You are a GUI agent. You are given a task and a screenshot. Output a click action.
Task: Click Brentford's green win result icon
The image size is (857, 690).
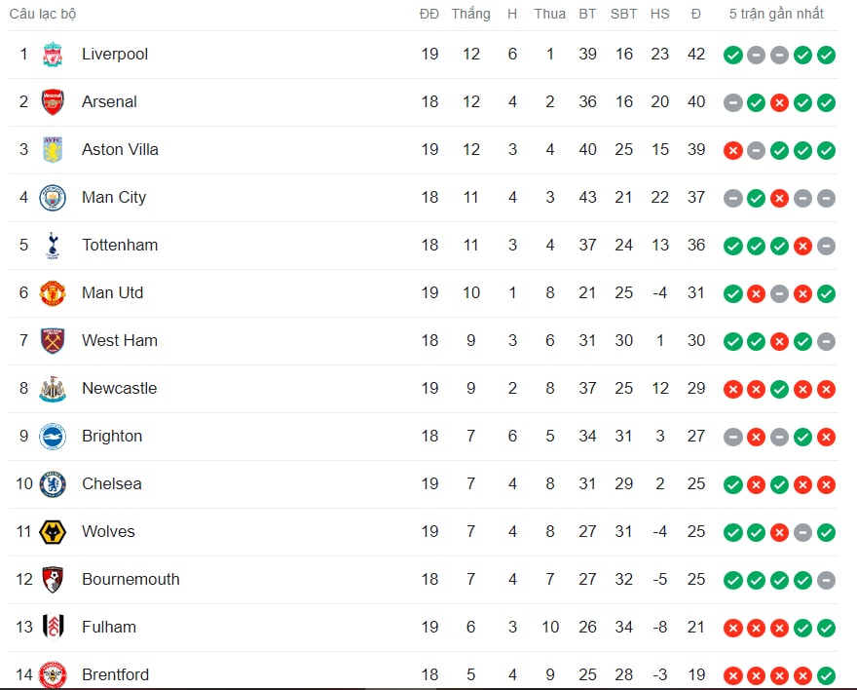pyautogui.click(x=826, y=675)
